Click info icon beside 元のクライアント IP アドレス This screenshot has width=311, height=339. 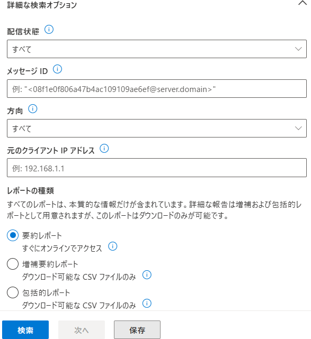(x=104, y=149)
